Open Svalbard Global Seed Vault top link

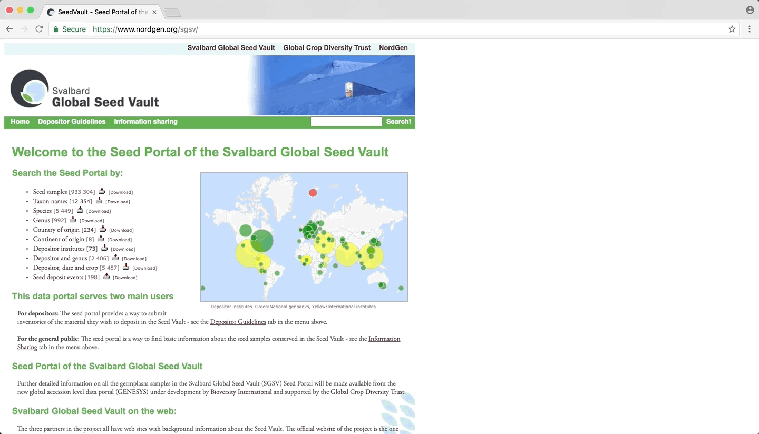pyautogui.click(x=231, y=48)
